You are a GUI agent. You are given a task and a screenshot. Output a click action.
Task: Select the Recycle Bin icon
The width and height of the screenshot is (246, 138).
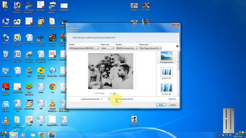point(6,56)
